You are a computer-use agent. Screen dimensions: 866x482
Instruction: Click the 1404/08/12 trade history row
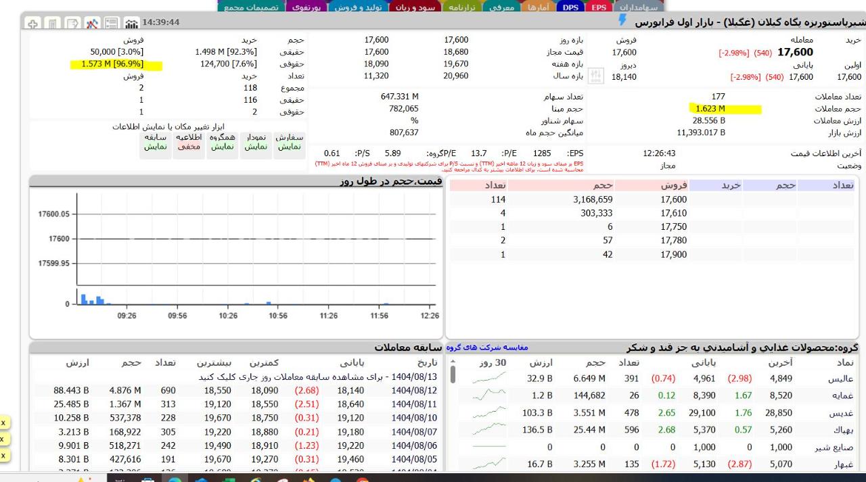click(x=414, y=390)
